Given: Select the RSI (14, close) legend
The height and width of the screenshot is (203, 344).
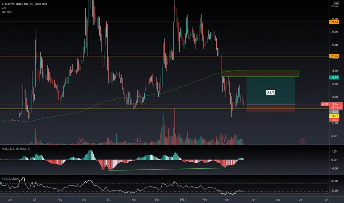Looking at the screenshot, I should [10, 179].
